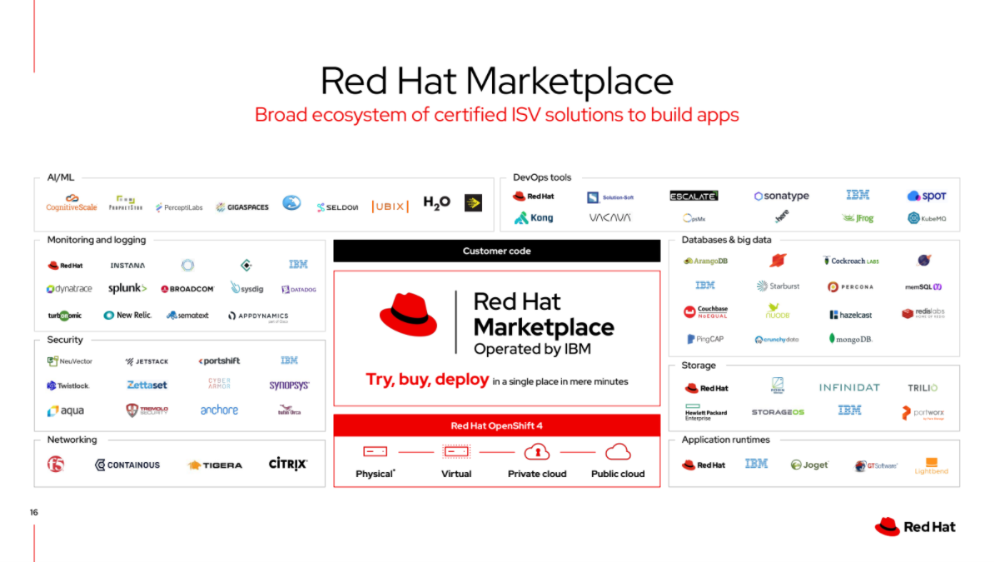Image resolution: width=995 pixels, height=562 pixels.
Task: Select the H2O logo
Action: (436, 203)
